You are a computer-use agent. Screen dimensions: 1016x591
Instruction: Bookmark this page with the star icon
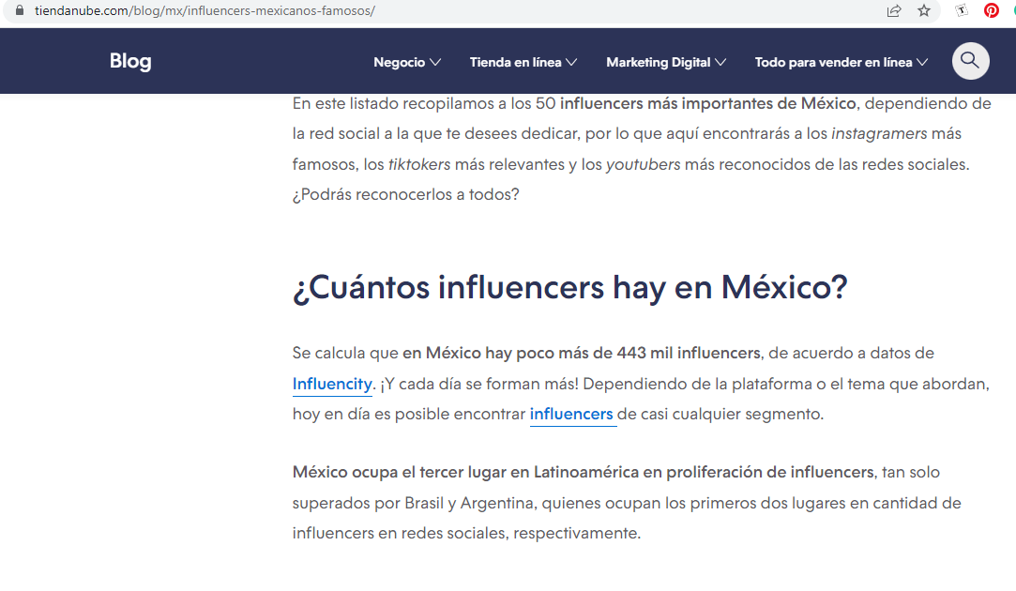[924, 11]
